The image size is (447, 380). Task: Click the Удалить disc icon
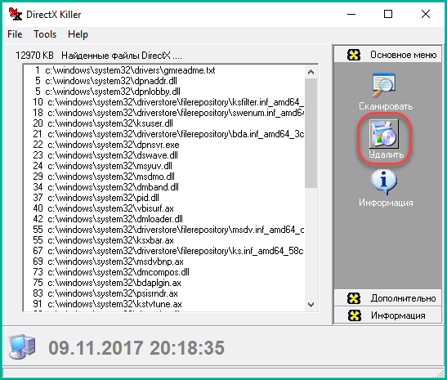(x=384, y=134)
